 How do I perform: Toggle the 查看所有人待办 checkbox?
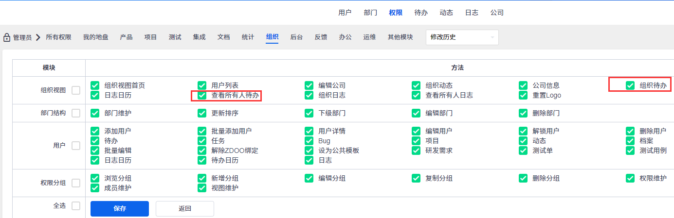click(202, 95)
